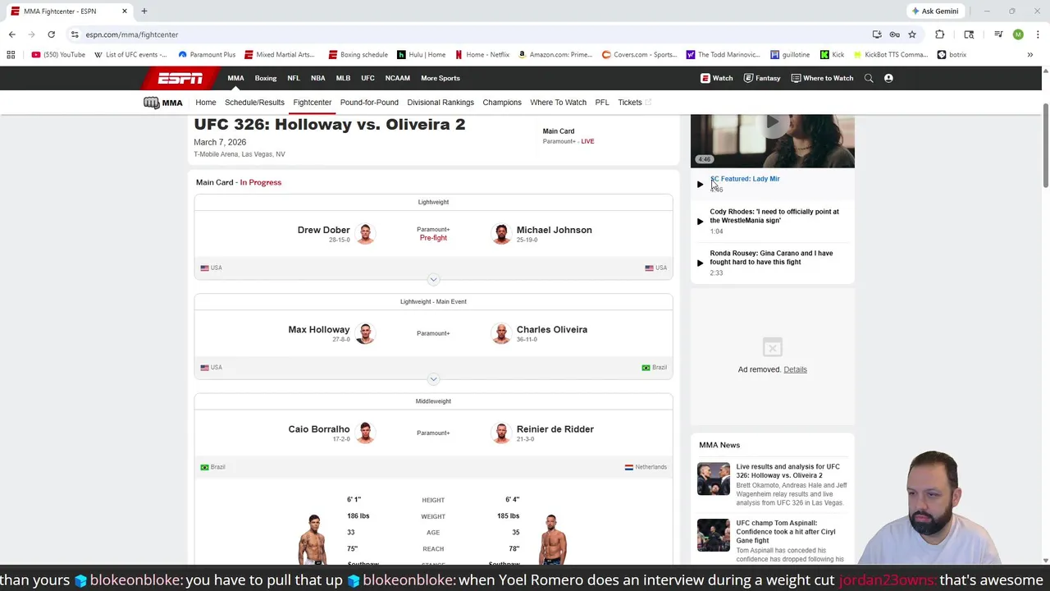Open the Chrome profile avatar
The image size is (1050, 591).
pyautogui.click(x=1018, y=34)
